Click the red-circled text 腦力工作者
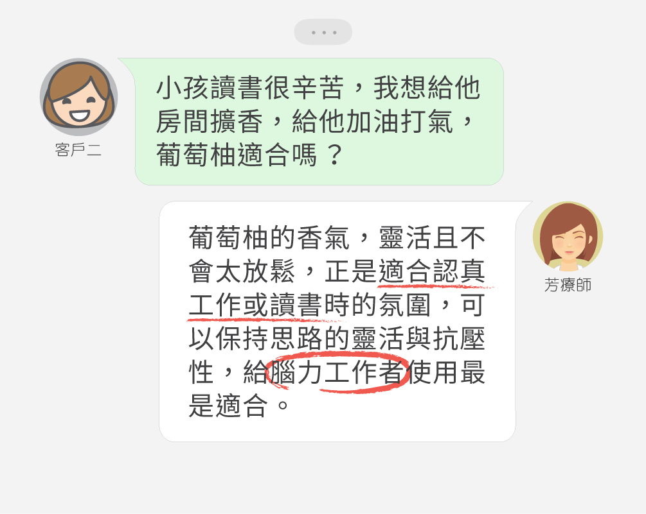The width and height of the screenshot is (646, 514). coord(338,372)
